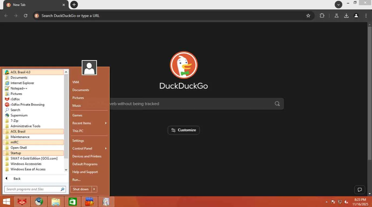Open the Windows Start button
This screenshot has height=207, width=372.
[x=6, y=202]
